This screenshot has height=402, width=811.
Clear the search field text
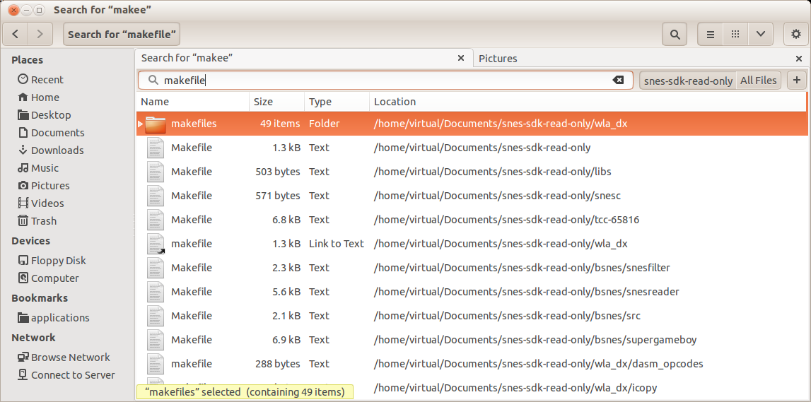tap(618, 81)
